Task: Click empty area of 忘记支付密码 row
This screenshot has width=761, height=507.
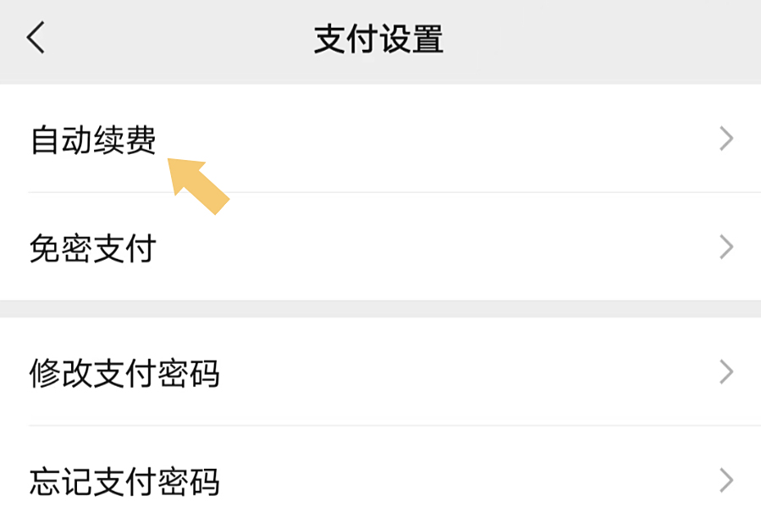Action: (461, 480)
